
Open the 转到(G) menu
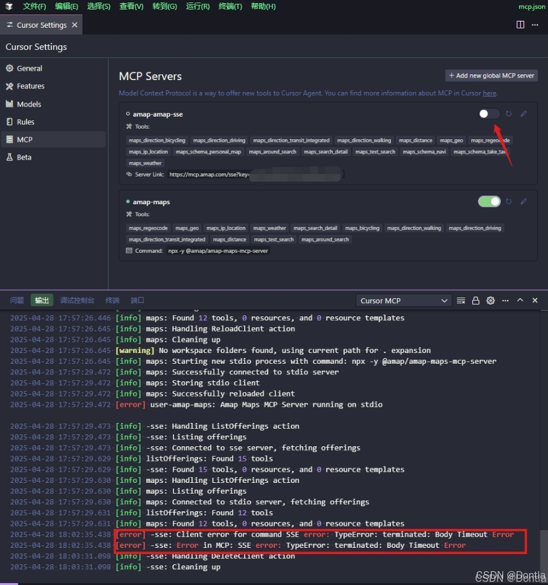tap(165, 6)
